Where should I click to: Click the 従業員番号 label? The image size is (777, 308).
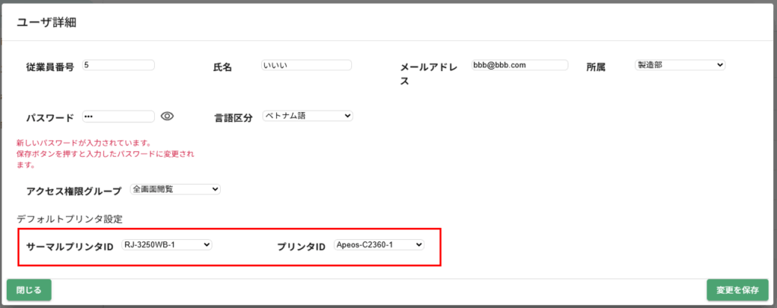(50, 67)
